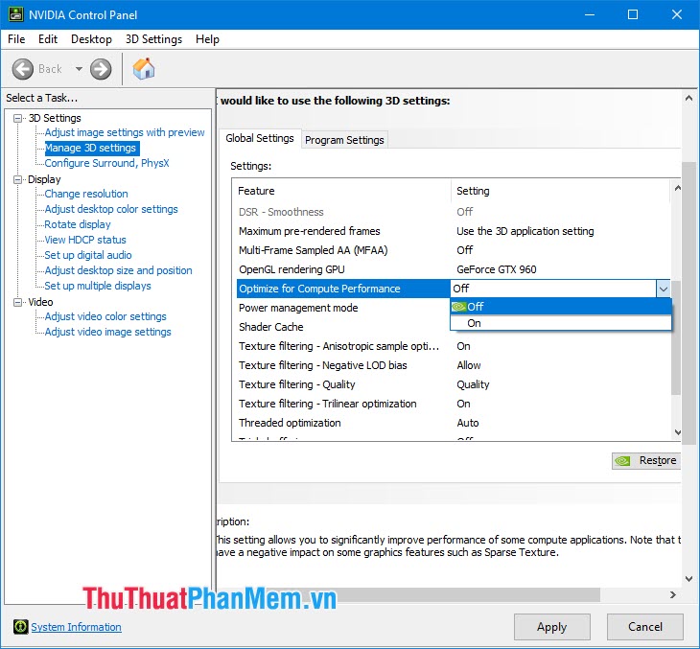Select Texture filtering - Quality row
The width and height of the screenshot is (700, 649).
(454, 384)
